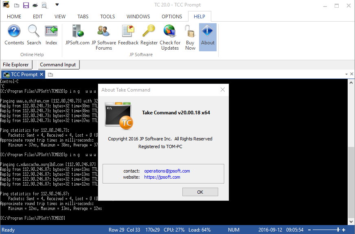Open the operations@jpsoft.com email link

(x=167, y=171)
